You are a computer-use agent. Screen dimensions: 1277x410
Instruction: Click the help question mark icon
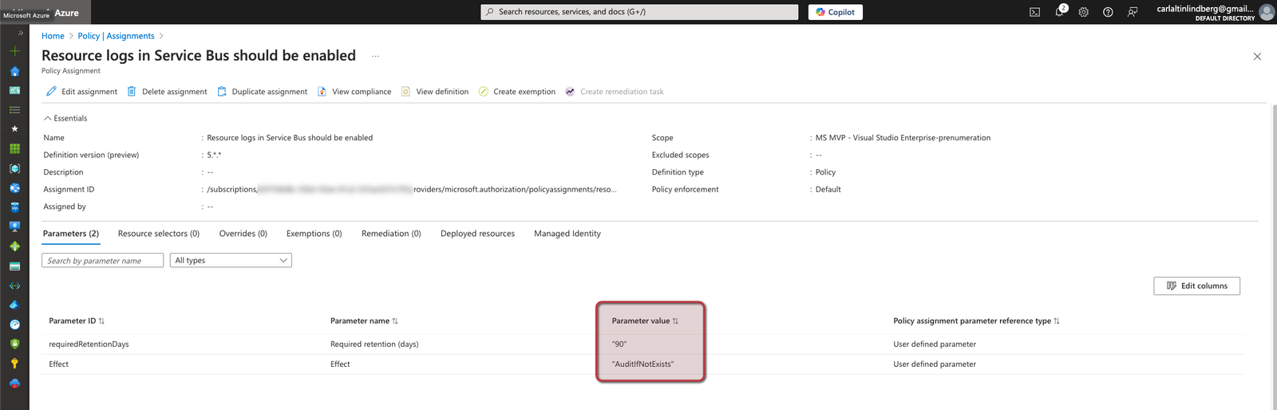point(1108,12)
